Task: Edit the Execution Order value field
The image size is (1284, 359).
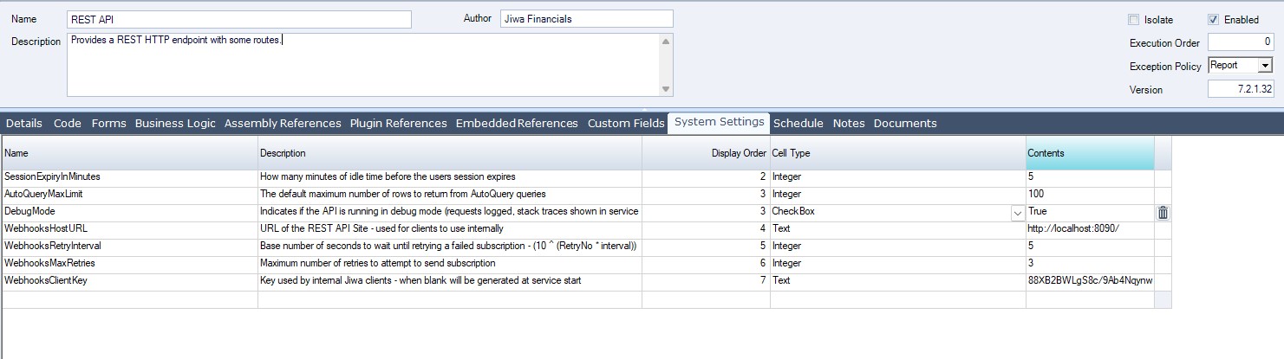Action: [x=1240, y=42]
